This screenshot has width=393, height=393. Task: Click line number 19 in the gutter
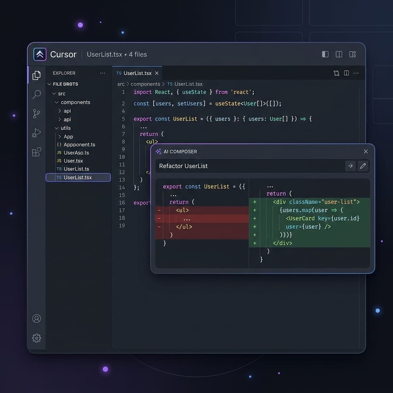coord(122,226)
